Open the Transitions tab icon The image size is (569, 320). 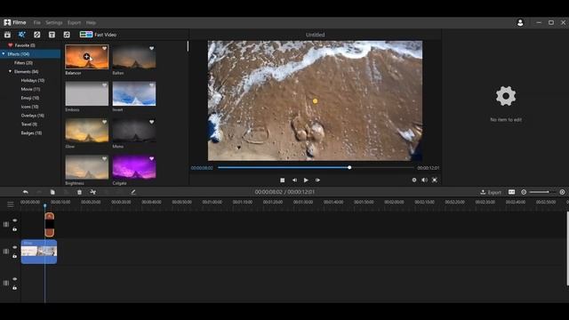(37, 35)
